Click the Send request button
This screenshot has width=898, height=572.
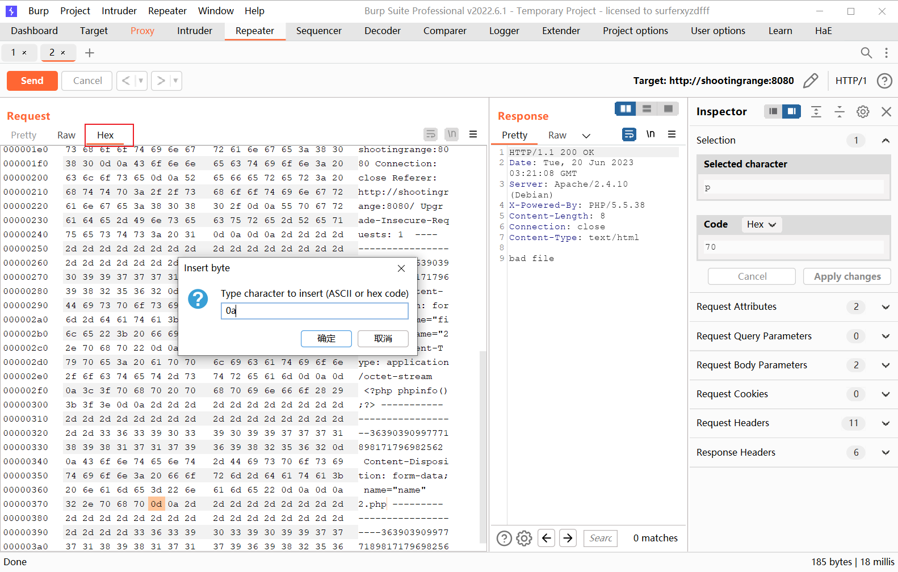[x=32, y=81]
